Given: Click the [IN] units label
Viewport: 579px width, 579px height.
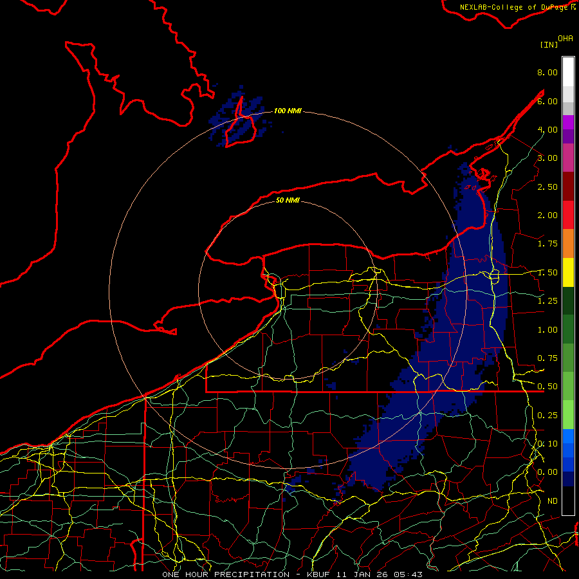Looking at the screenshot, I should point(549,44).
